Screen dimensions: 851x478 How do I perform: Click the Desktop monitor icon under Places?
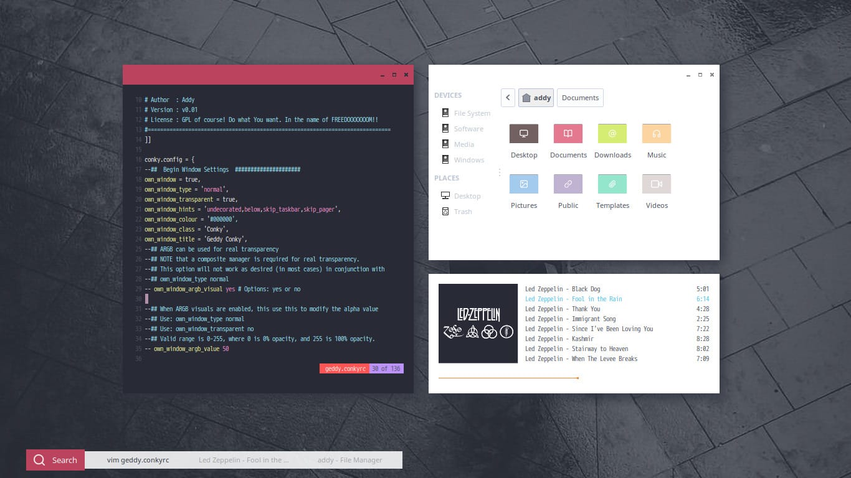445,195
